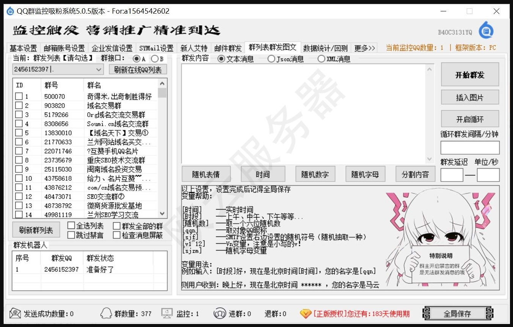Choose the 文本消息 message type
The width and height of the screenshot is (513, 327).
click(x=221, y=59)
